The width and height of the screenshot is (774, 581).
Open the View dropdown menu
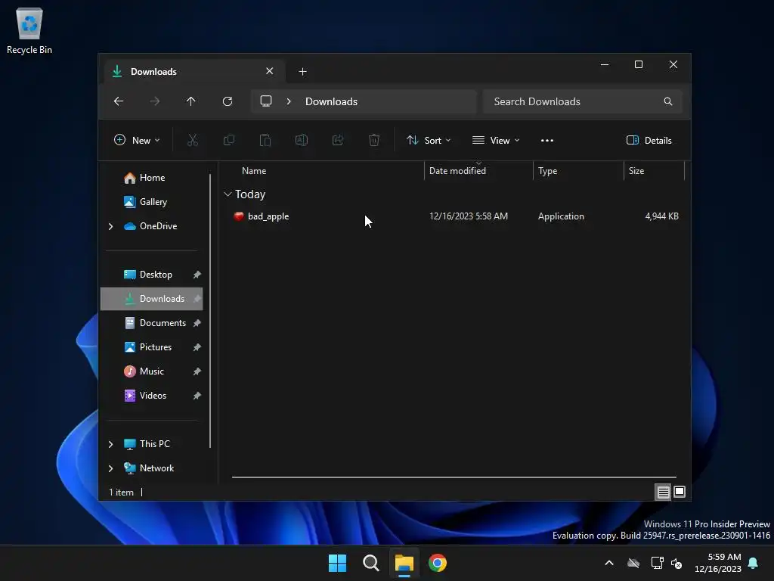click(496, 140)
